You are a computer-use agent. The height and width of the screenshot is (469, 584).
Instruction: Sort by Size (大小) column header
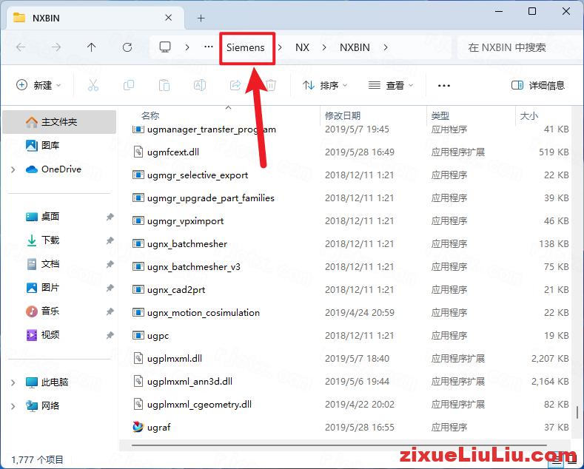point(529,115)
